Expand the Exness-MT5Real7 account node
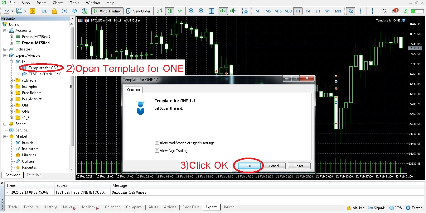This screenshot has height=213, width=426. click(x=12, y=37)
